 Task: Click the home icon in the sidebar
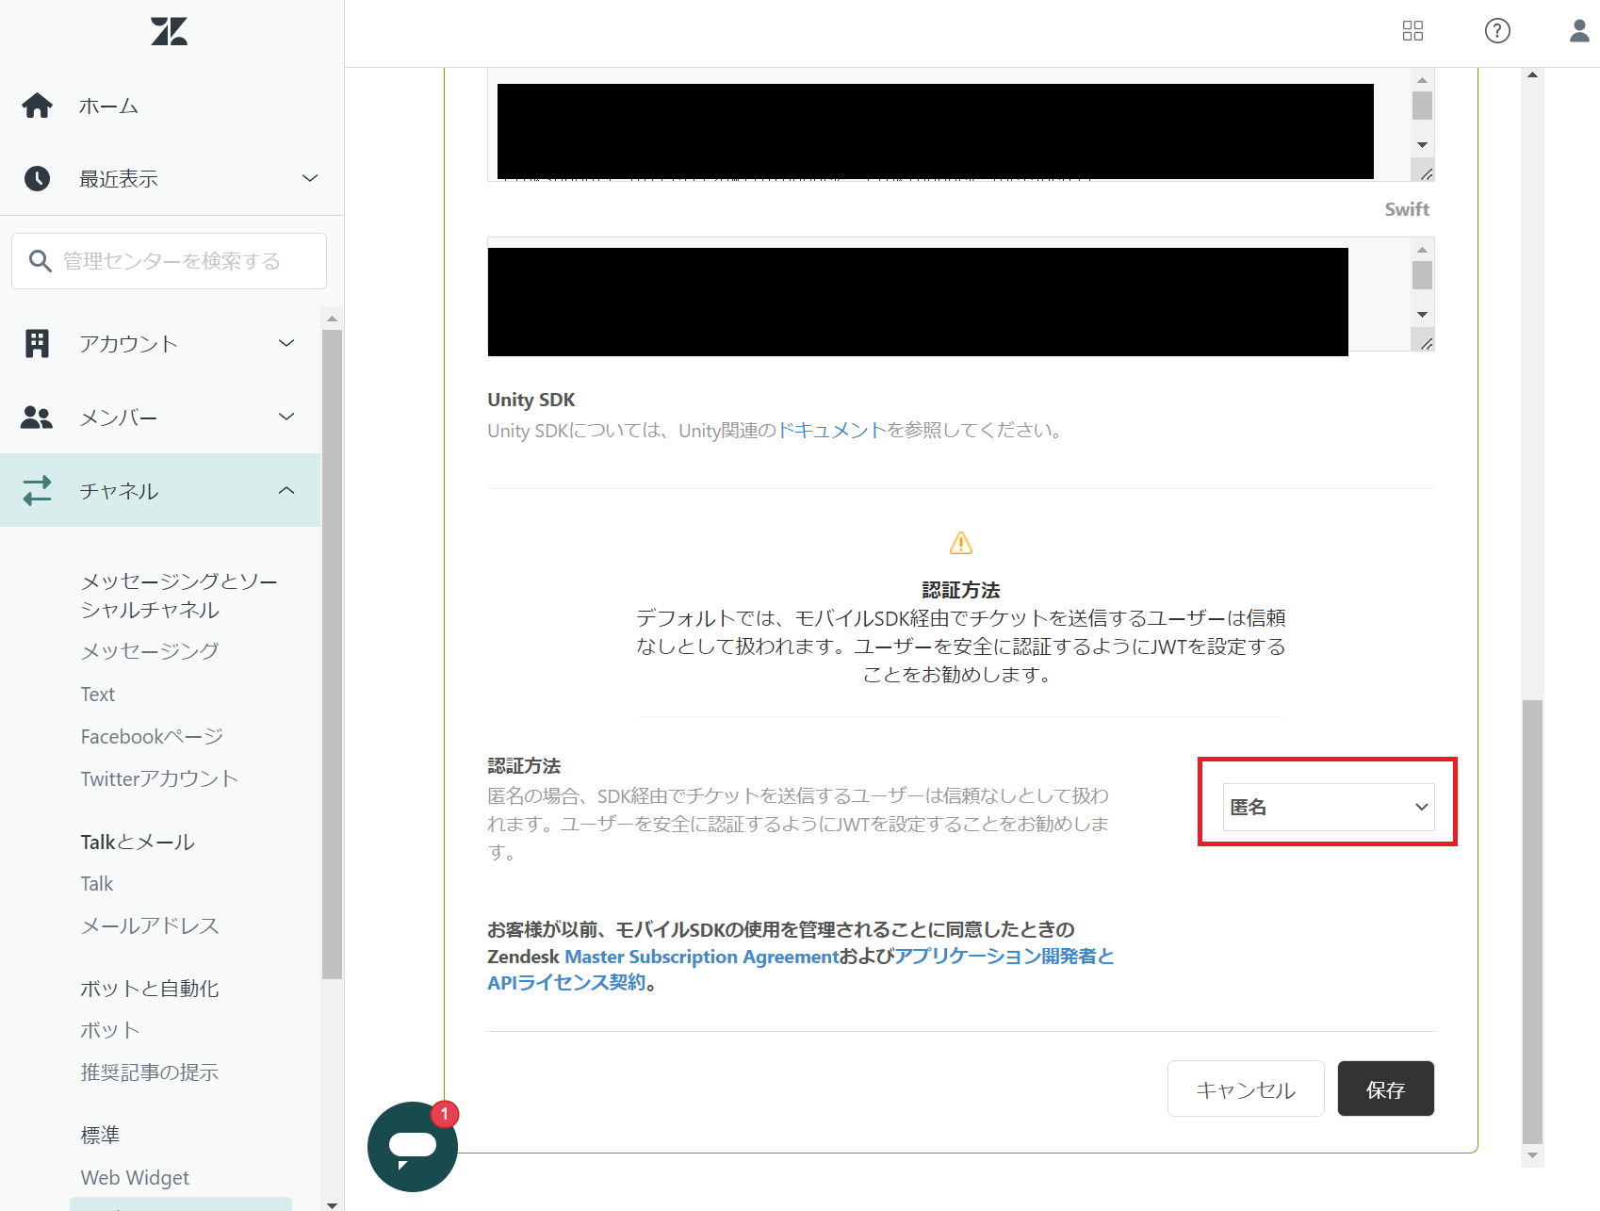37,106
